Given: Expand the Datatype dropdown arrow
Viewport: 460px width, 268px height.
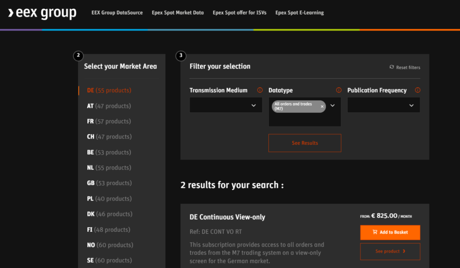Looking at the screenshot, I should (333, 106).
